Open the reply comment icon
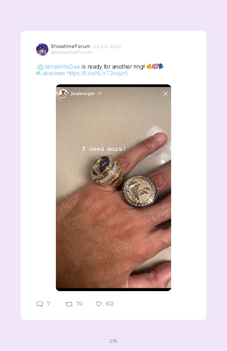The width and height of the screenshot is (227, 351). tap(40, 304)
